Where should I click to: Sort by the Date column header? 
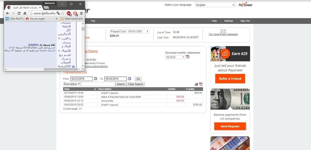tap(80, 89)
